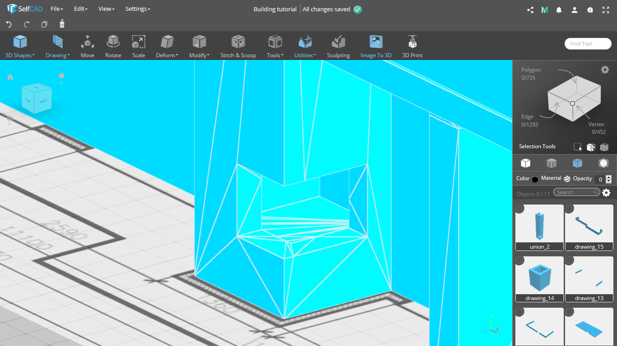Open the Image To 3D tool
Screen dimensions: 617x346
[376, 47]
